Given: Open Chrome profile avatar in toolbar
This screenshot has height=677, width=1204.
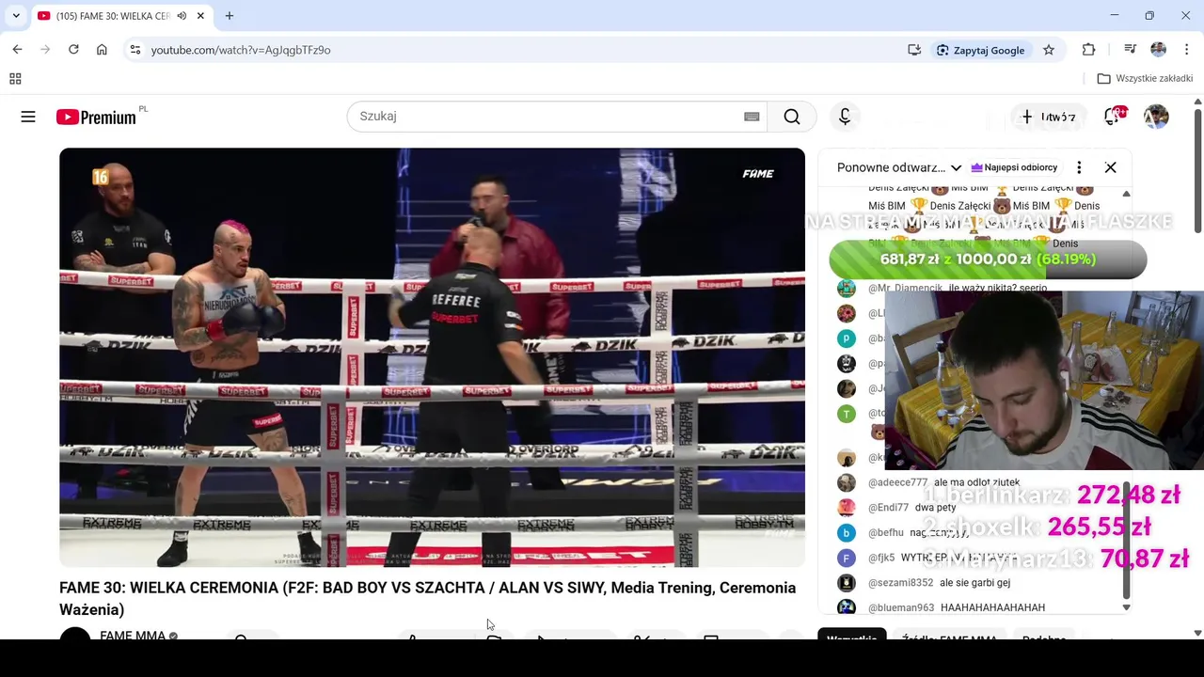Looking at the screenshot, I should click(1158, 50).
